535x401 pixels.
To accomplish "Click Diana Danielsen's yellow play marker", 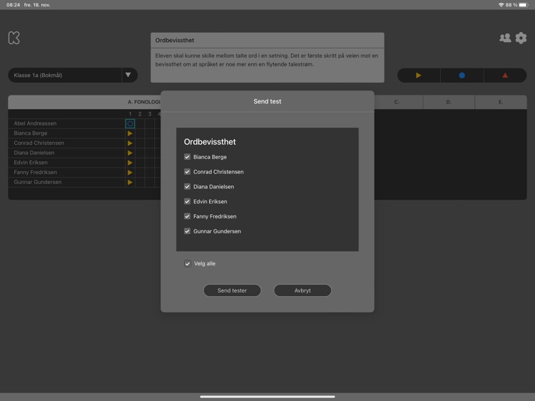I will point(130,153).
